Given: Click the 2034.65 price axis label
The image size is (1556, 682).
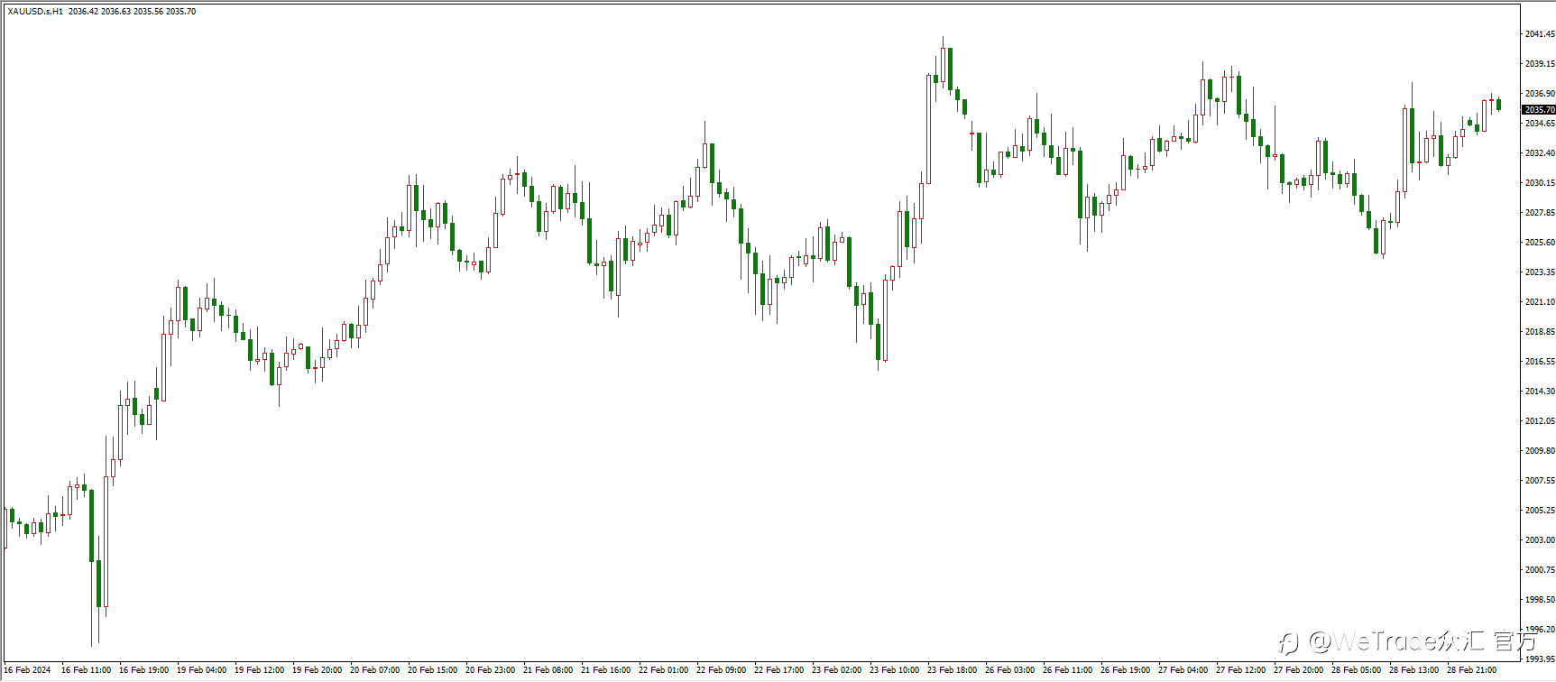Looking at the screenshot, I should point(1540,124).
